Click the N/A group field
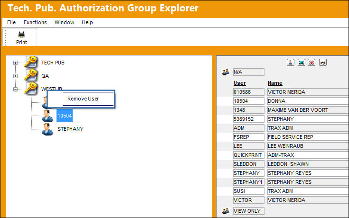This screenshot has height=218, width=349. 249,72
